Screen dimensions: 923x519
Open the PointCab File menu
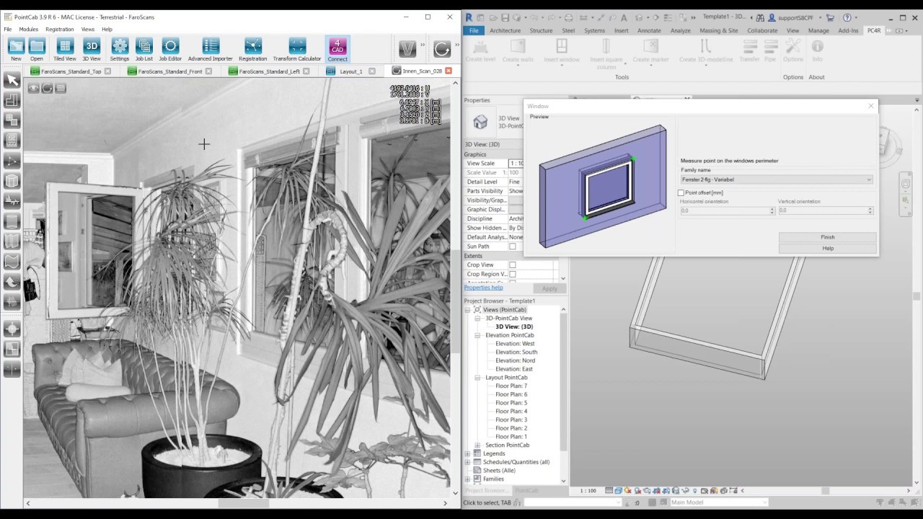coord(8,30)
